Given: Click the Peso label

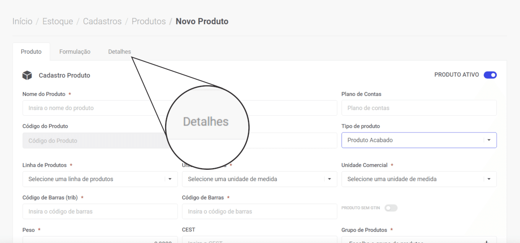Looking at the screenshot, I should point(29,230).
